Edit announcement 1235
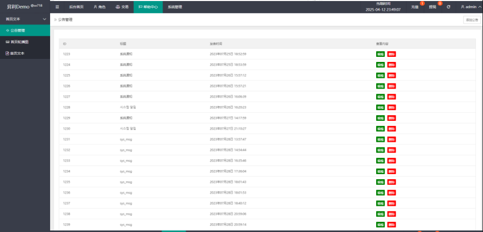Screen dimensions: 483x232 click(x=380, y=182)
